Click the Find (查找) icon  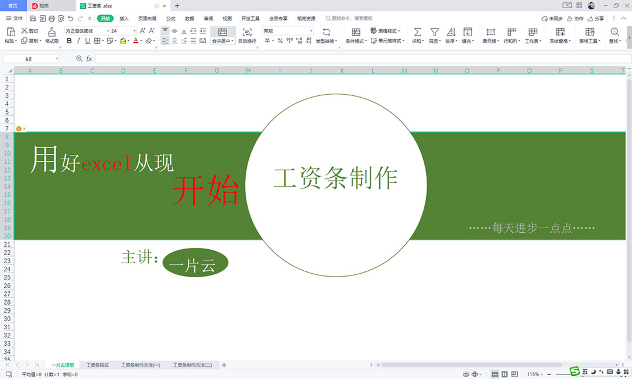(613, 32)
